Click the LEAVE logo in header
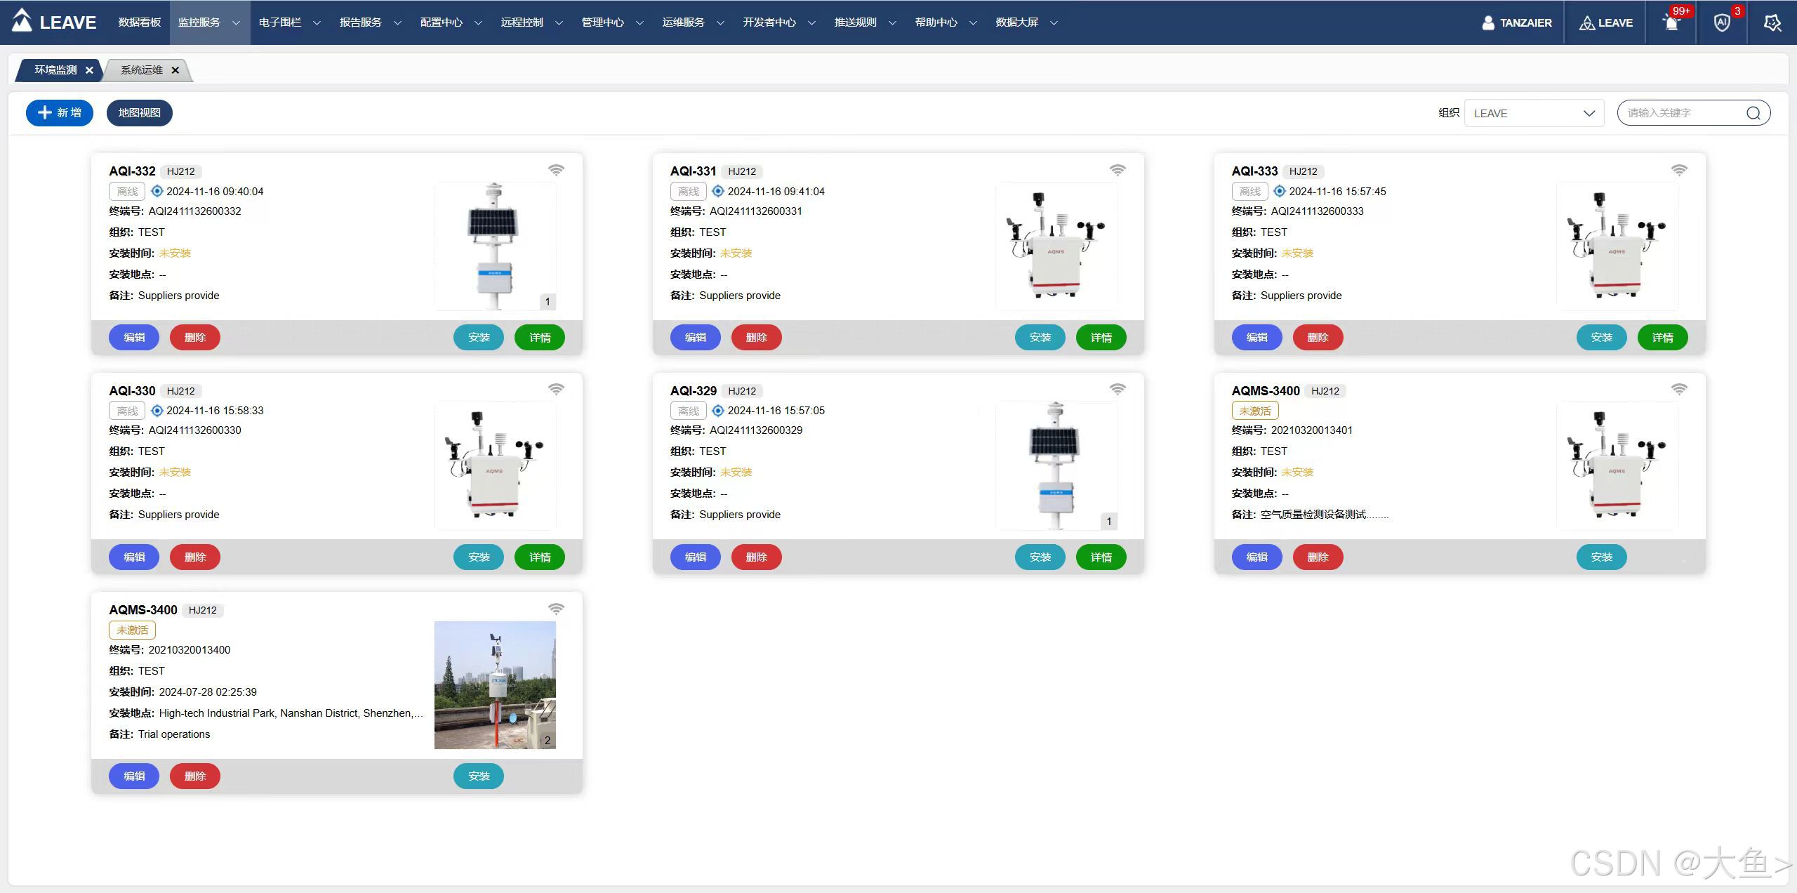The height and width of the screenshot is (893, 1797). click(x=54, y=22)
